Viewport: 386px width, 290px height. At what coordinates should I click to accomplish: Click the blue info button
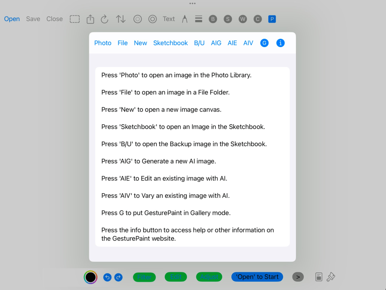[280, 43]
